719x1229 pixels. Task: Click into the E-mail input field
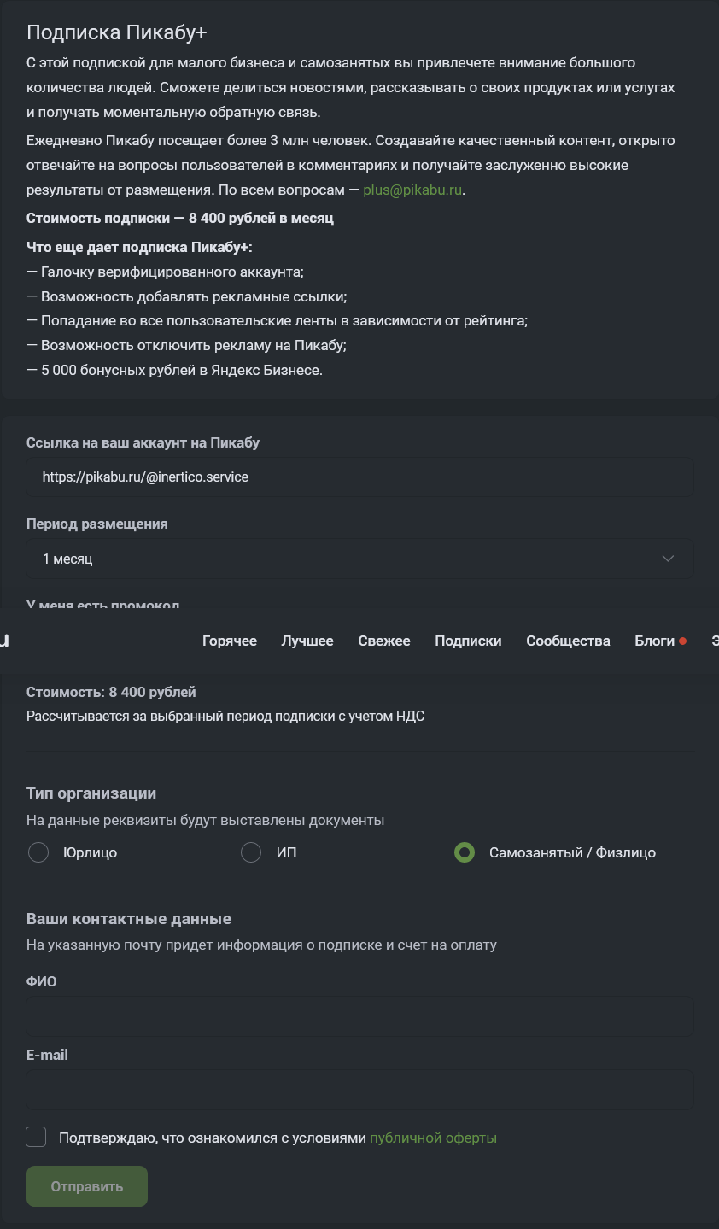(359, 1090)
